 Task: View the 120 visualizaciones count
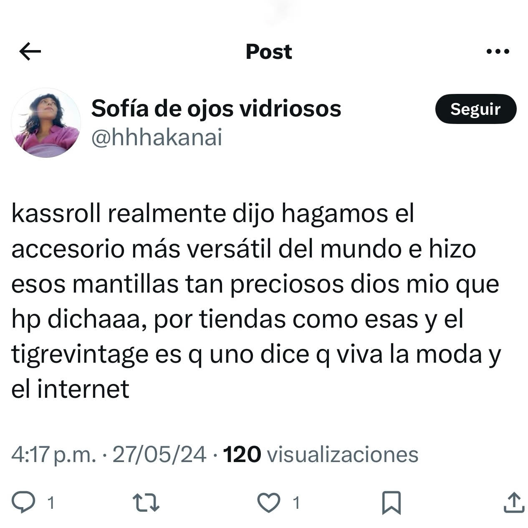[321, 454]
